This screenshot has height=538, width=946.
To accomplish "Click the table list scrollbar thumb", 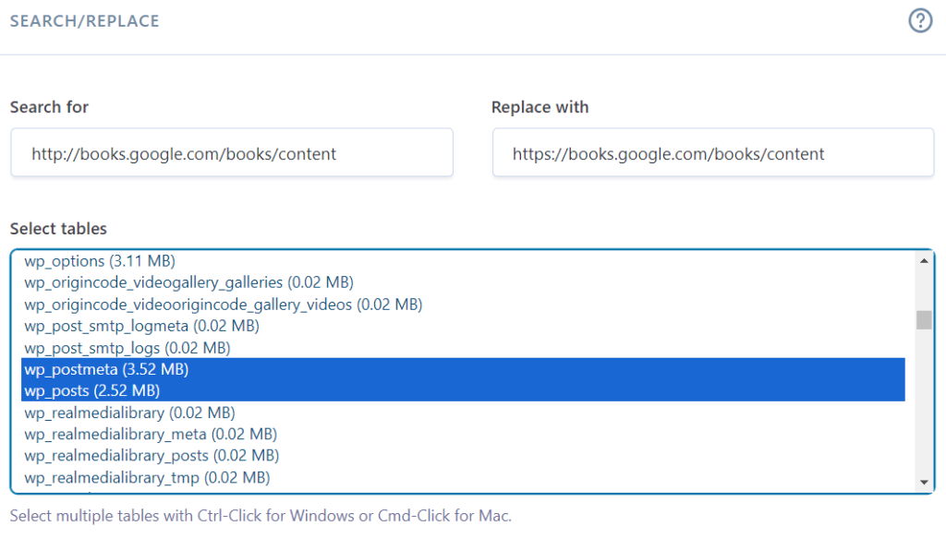I will coord(923,320).
